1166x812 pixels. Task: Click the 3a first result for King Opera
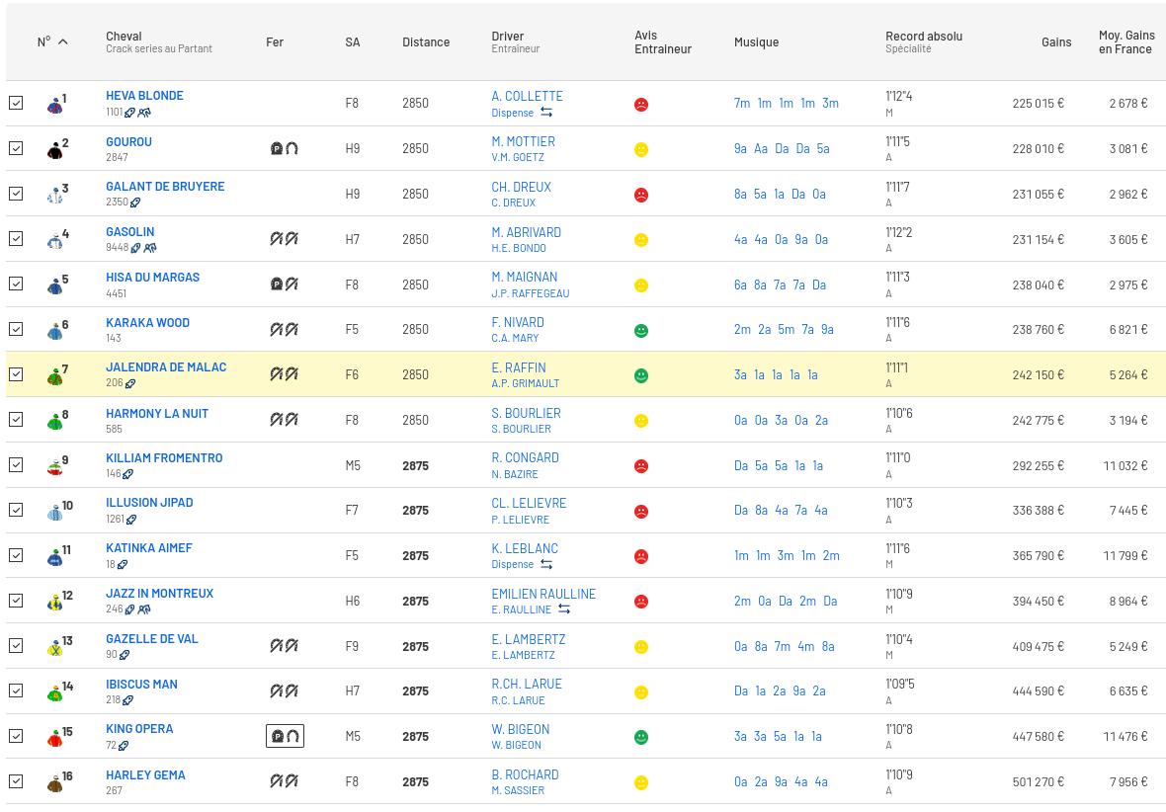tap(740, 736)
